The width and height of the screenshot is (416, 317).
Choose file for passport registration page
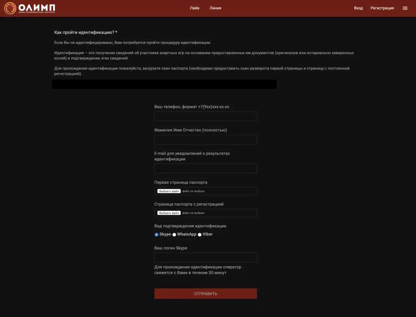169,213
